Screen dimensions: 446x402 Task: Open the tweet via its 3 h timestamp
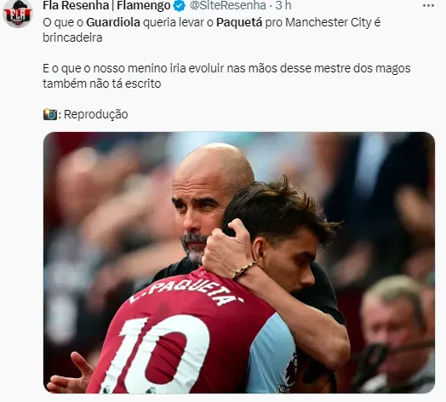[283, 5]
